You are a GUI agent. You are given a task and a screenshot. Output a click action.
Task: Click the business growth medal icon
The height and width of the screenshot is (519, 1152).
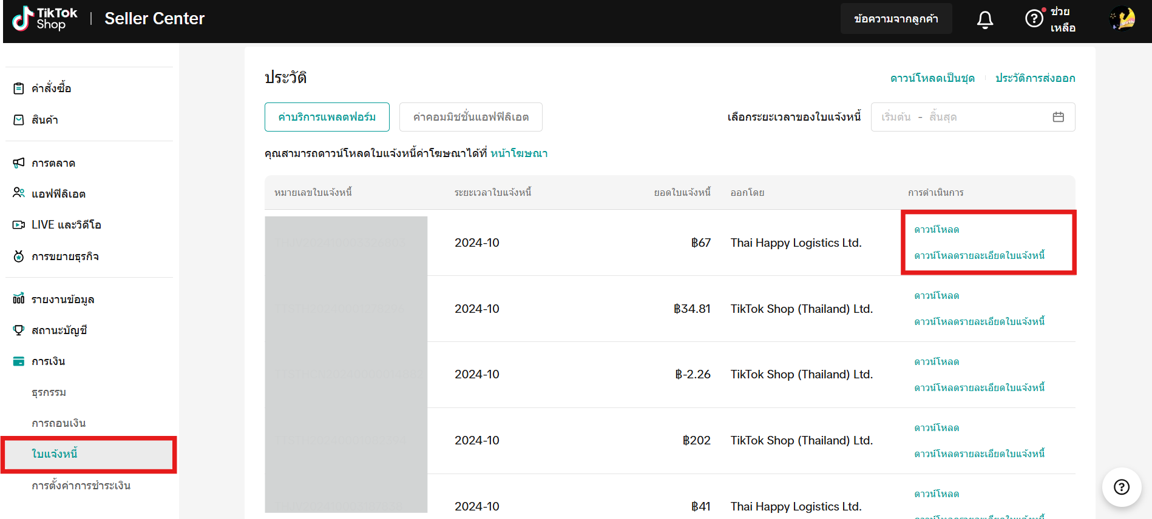click(19, 256)
